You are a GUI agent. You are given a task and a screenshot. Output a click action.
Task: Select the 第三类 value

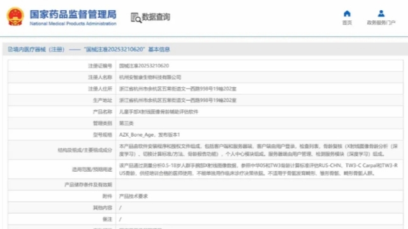(126, 123)
